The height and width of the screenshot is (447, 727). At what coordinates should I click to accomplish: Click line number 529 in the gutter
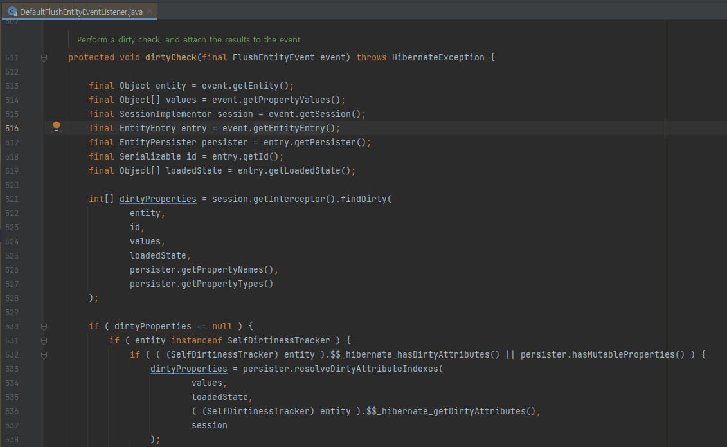(12, 313)
